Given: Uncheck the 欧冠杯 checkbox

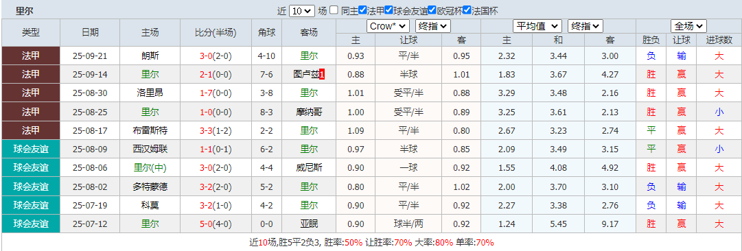Looking at the screenshot, I should [x=432, y=10].
